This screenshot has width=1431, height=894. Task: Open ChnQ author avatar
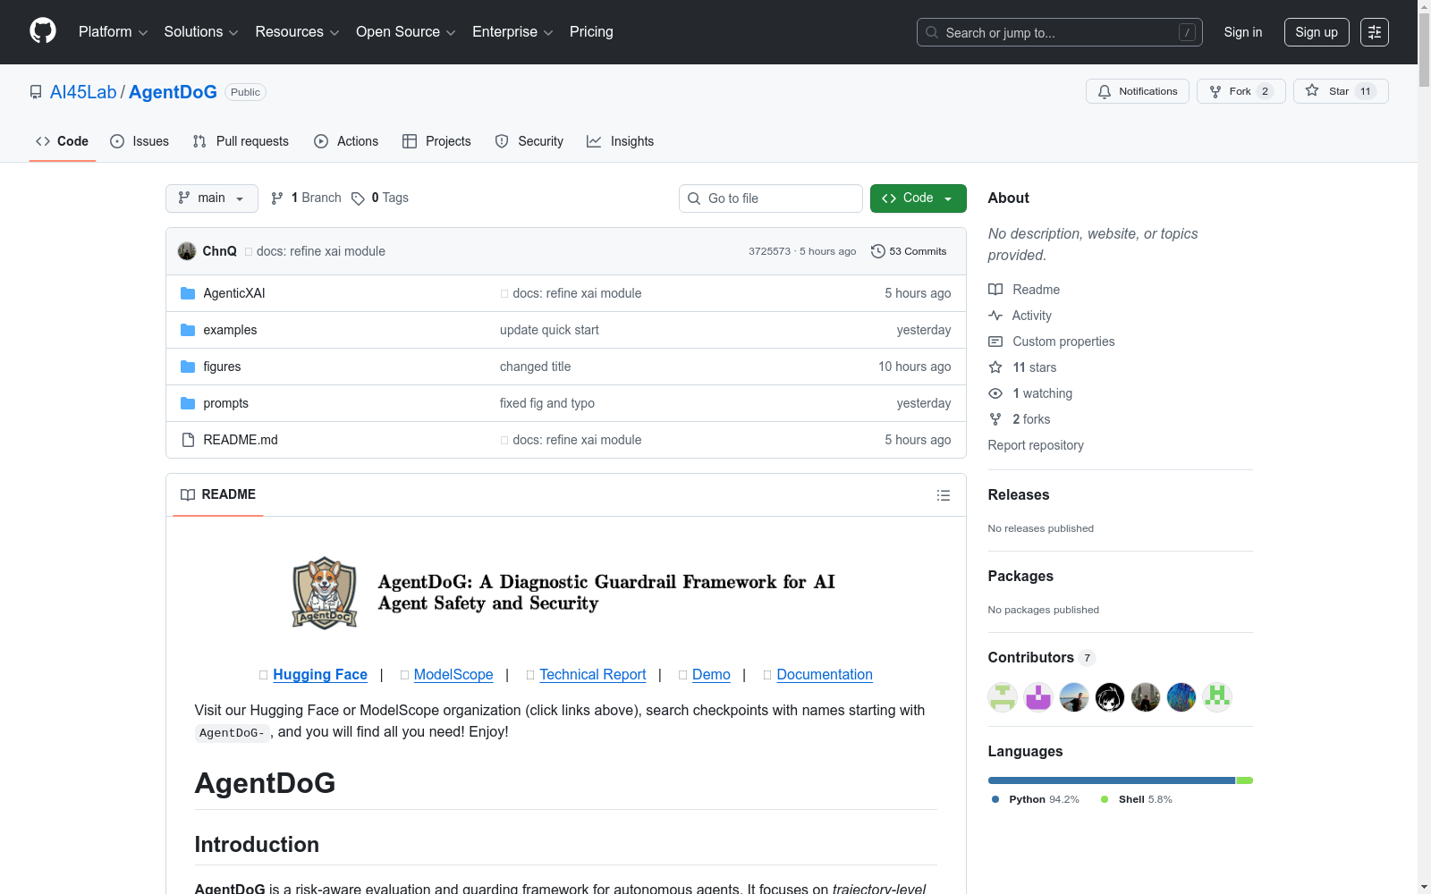point(187,251)
